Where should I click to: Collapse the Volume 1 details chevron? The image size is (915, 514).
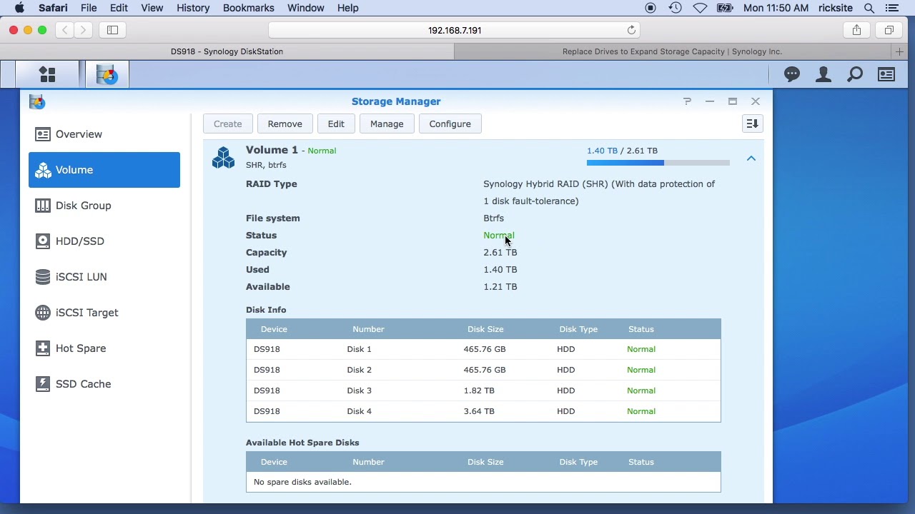coord(751,158)
